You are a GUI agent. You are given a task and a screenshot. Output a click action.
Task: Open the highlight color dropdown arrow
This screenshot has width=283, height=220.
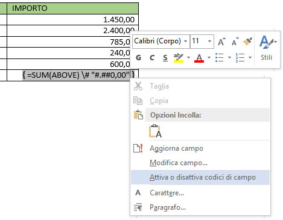click(188, 58)
